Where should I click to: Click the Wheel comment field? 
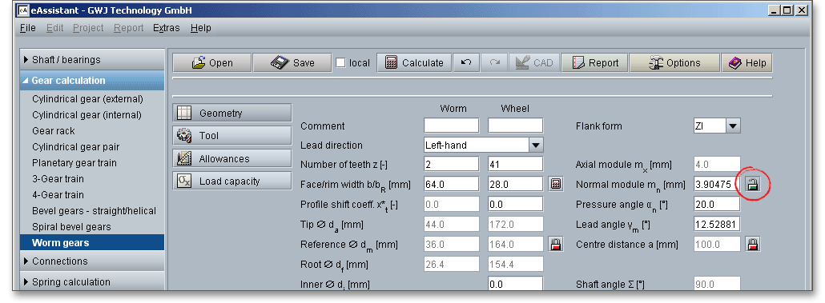coord(515,126)
